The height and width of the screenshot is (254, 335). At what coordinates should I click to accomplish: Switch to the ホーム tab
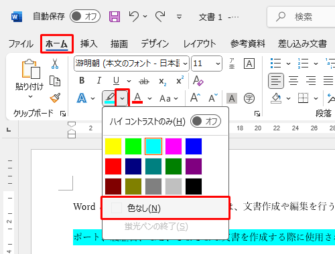[x=57, y=43]
